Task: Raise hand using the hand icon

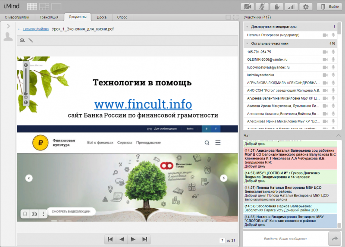Action: click(x=276, y=6)
